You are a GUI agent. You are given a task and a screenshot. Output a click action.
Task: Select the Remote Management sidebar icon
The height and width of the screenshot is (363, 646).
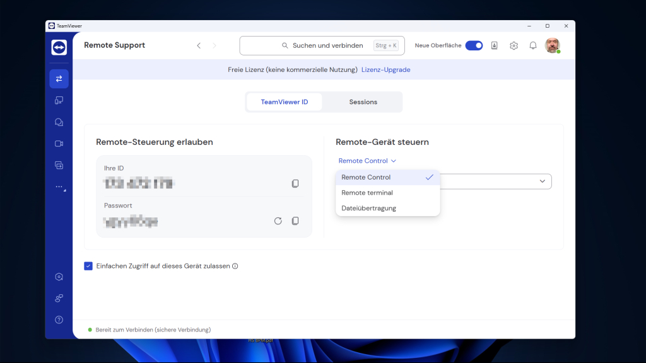click(59, 164)
